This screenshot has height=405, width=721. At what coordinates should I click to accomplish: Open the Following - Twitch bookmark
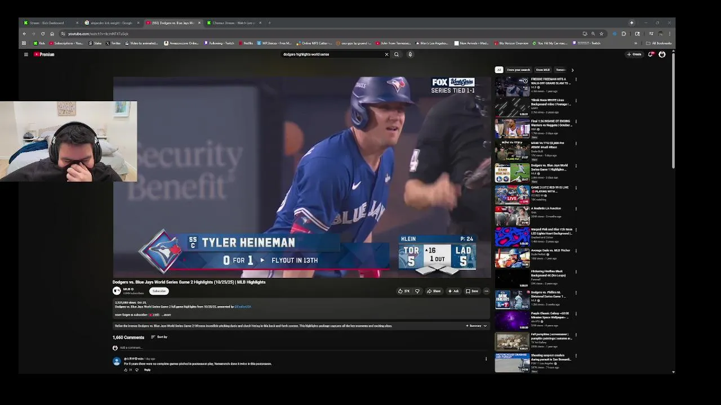click(219, 43)
